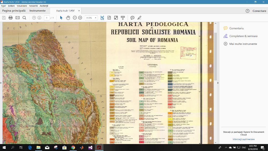Open Windows taskbar search
This screenshot has width=268, height=151.
[13, 148]
